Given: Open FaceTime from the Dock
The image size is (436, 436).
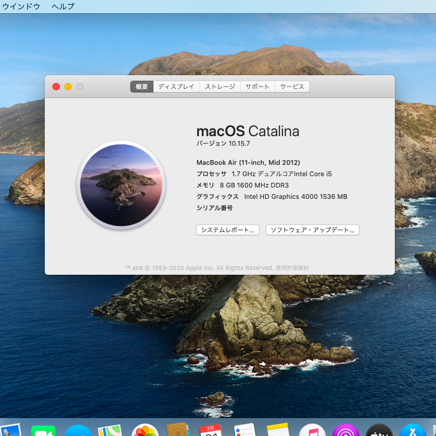Looking at the screenshot, I should pos(44,431).
